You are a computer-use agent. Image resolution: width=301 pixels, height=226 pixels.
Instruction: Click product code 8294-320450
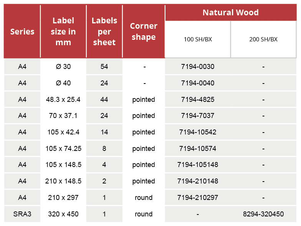(263, 214)
